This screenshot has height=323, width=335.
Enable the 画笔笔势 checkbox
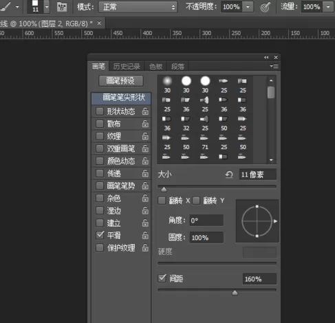point(100,186)
